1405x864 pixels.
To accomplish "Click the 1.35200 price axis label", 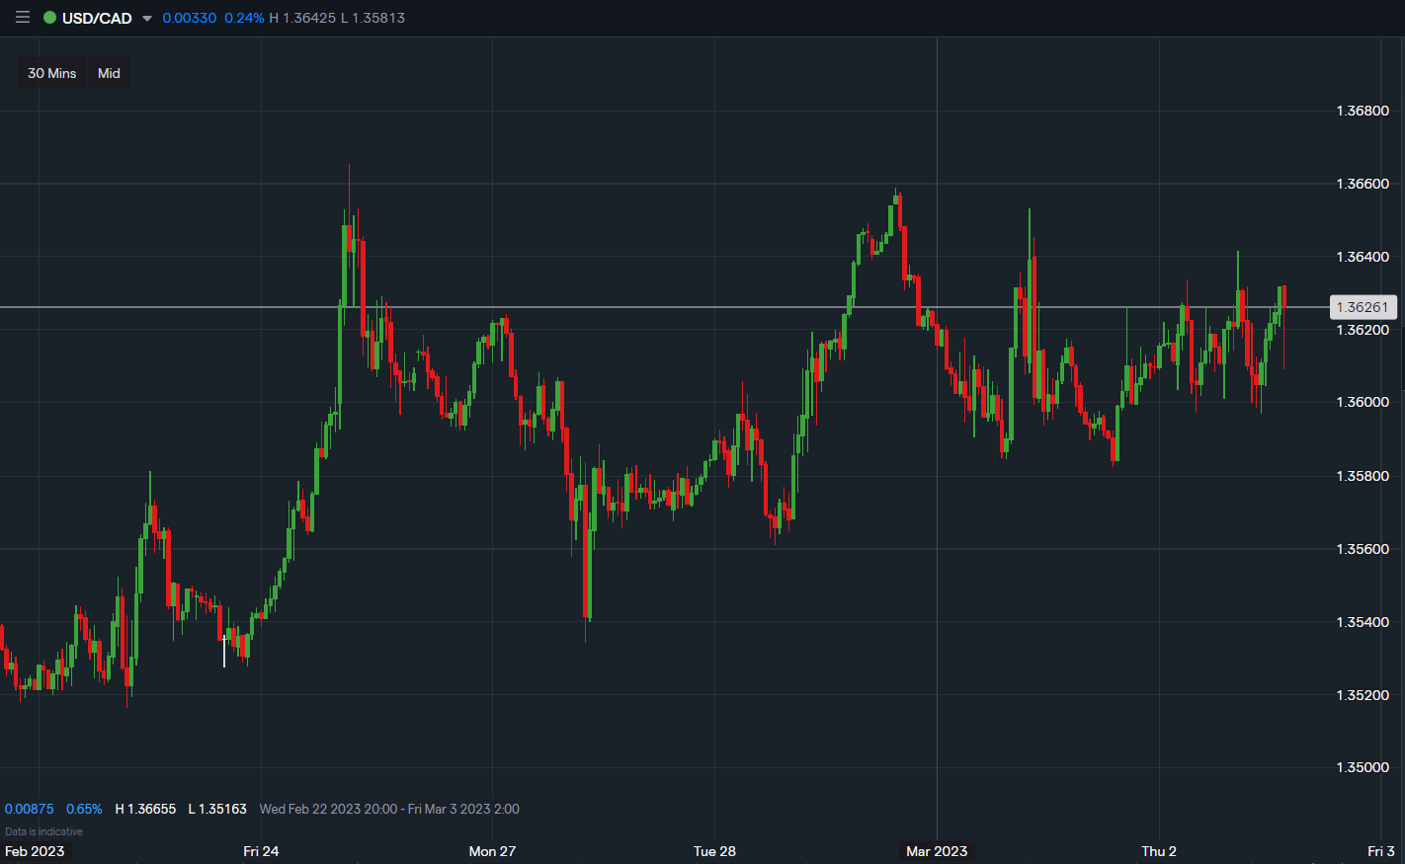I will (1363, 695).
